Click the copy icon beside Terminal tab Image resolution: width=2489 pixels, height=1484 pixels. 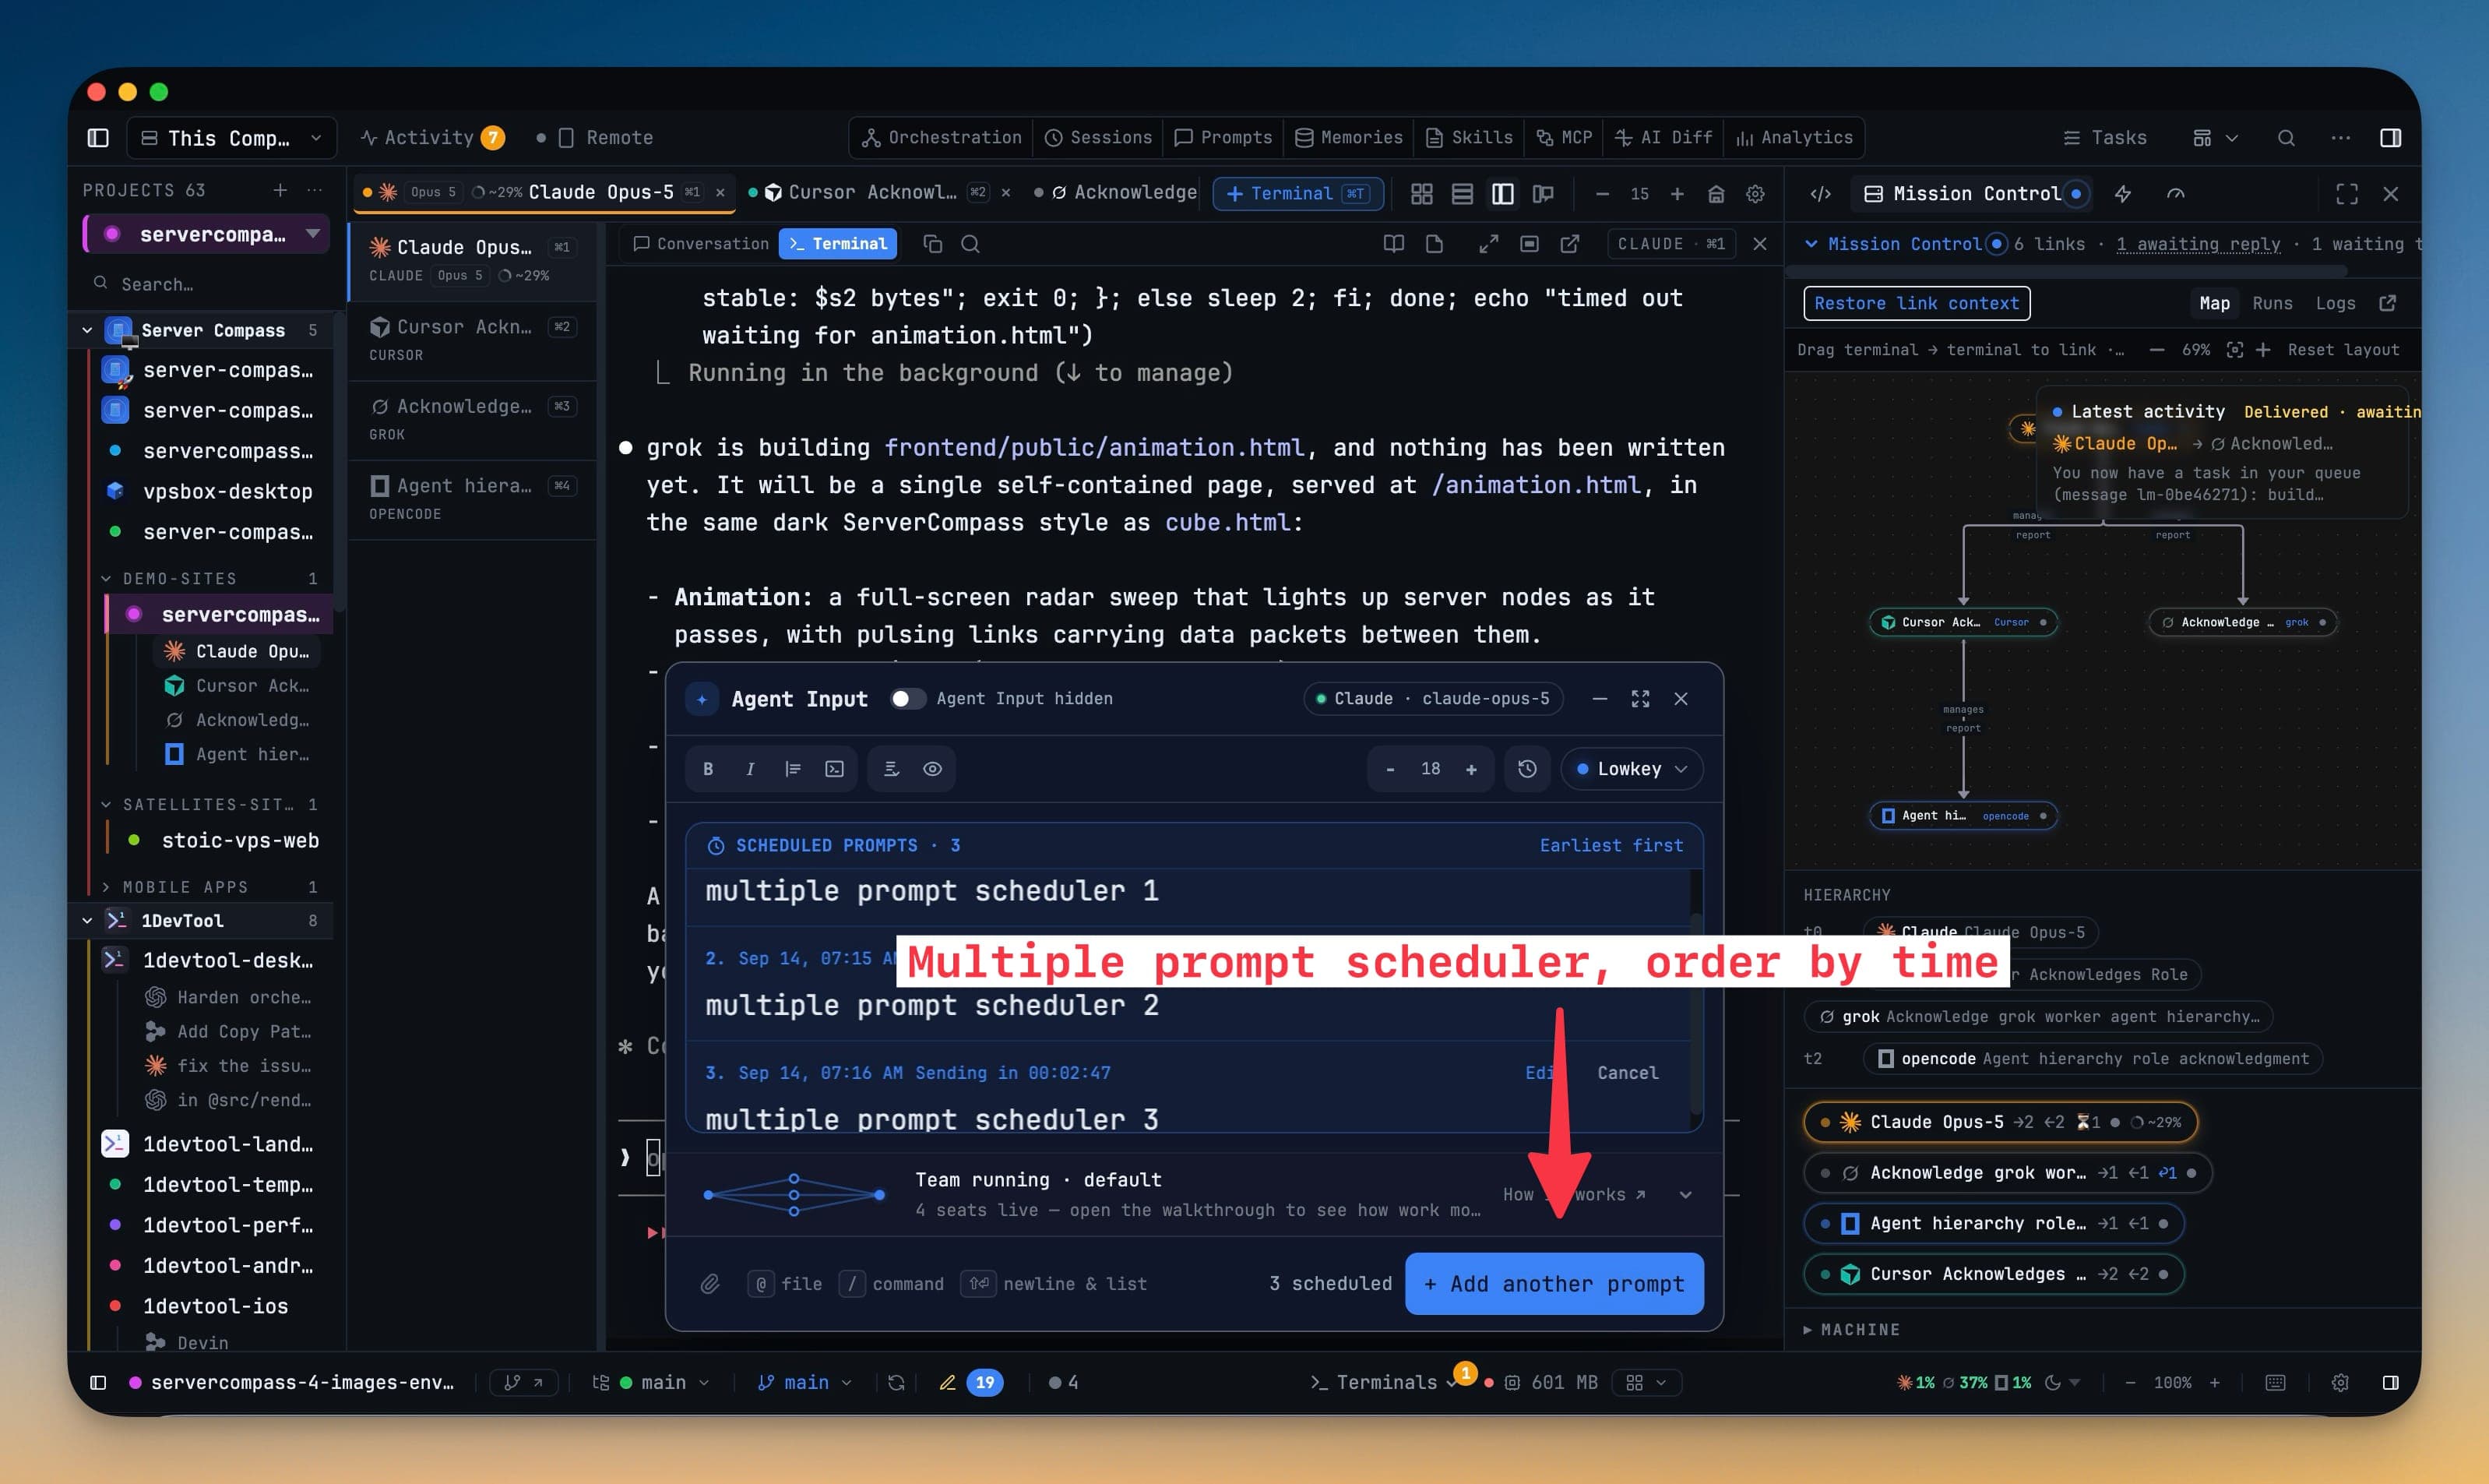[x=933, y=244]
